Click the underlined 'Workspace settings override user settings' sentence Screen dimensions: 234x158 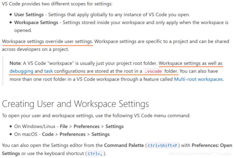click(x=48, y=41)
